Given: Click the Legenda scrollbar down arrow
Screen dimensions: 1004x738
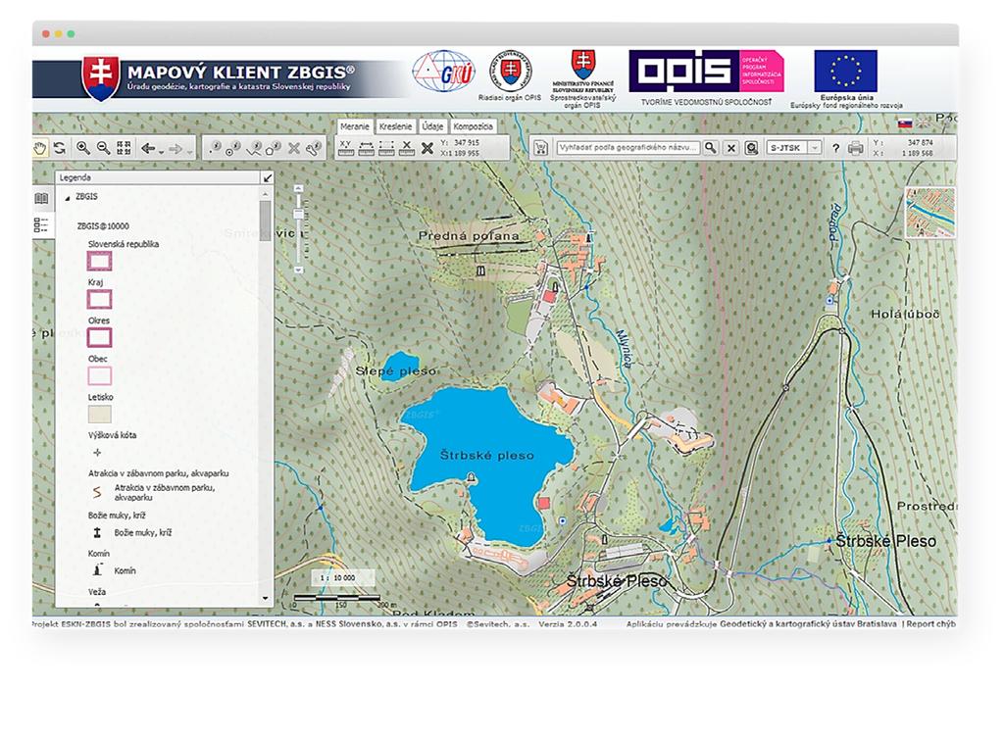Looking at the screenshot, I should pyautogui.click(x=266, y=599).
